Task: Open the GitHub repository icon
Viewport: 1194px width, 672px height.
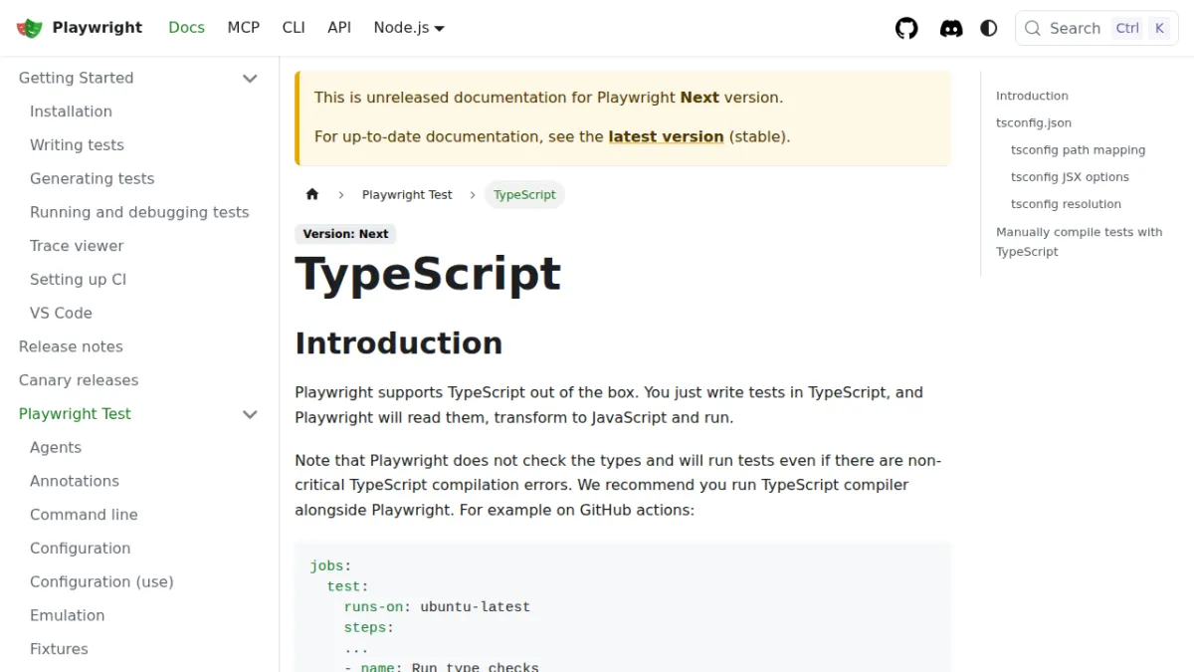Action: 906,28
